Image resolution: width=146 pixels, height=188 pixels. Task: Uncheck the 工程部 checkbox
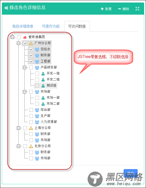pos(31,62)
